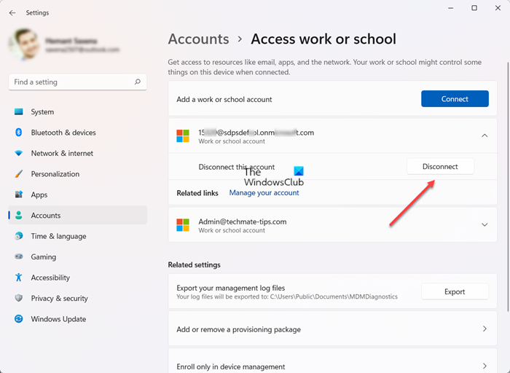Viewport: 510px width, 373px height.
Task: Click the Windows Update sync icon
Action: [x=19, y=319]
